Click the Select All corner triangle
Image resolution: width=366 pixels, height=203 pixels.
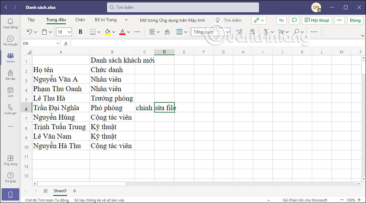tap(29, 52)
